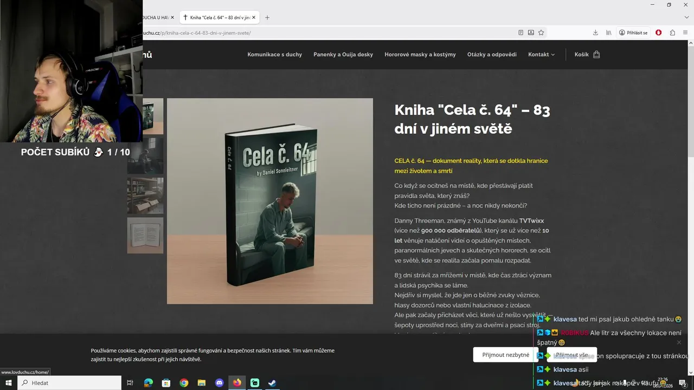The image size is (694, 390).
Task: Click the yellow "CELA č. 64 — dokument reality" heading
Action: point(471,166)
